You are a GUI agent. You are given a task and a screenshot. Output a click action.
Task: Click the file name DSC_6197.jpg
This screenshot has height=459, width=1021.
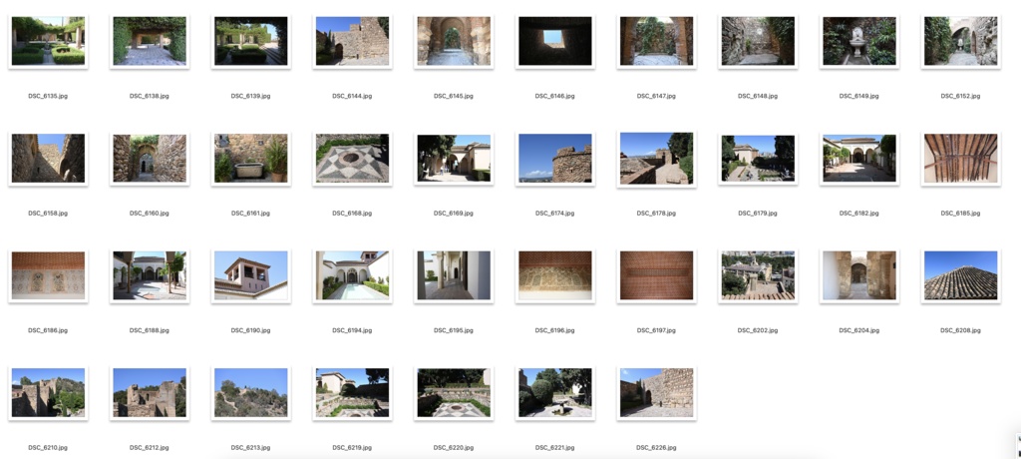click(x=656, y=330)
